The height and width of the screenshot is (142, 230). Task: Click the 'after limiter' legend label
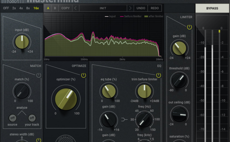coord(156,16)
